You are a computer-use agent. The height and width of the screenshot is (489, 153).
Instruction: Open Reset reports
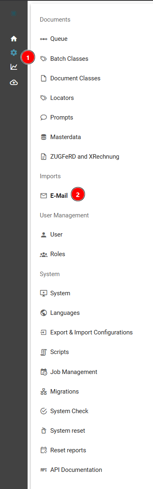pos(68,450)
